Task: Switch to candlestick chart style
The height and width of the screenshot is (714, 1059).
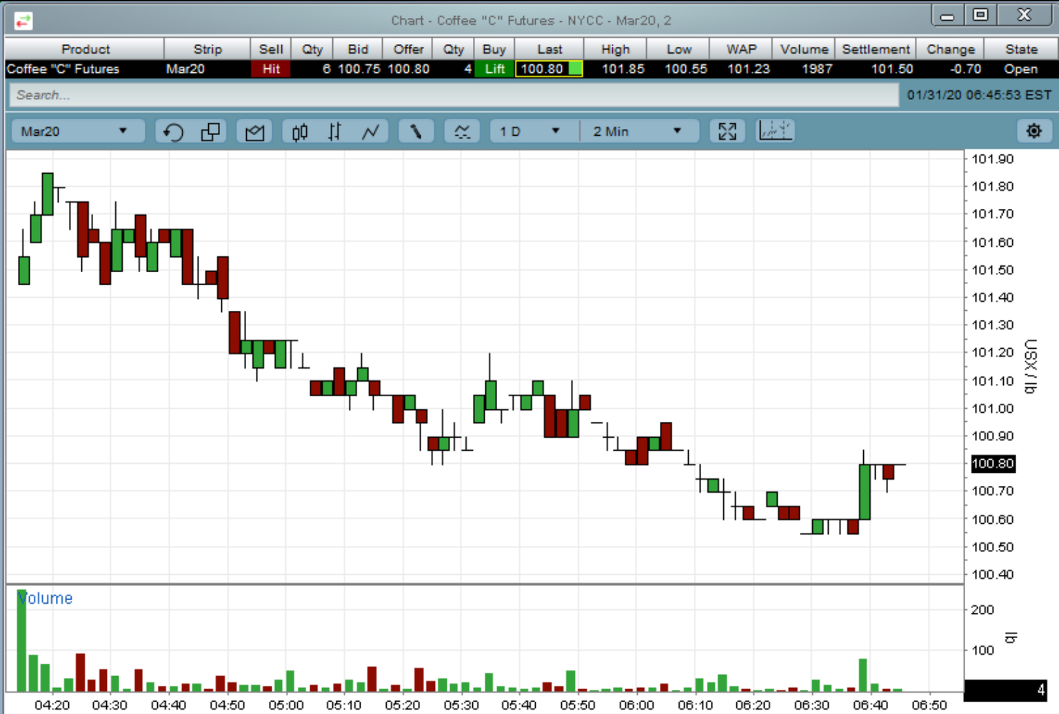Action: tap(299, 132)
